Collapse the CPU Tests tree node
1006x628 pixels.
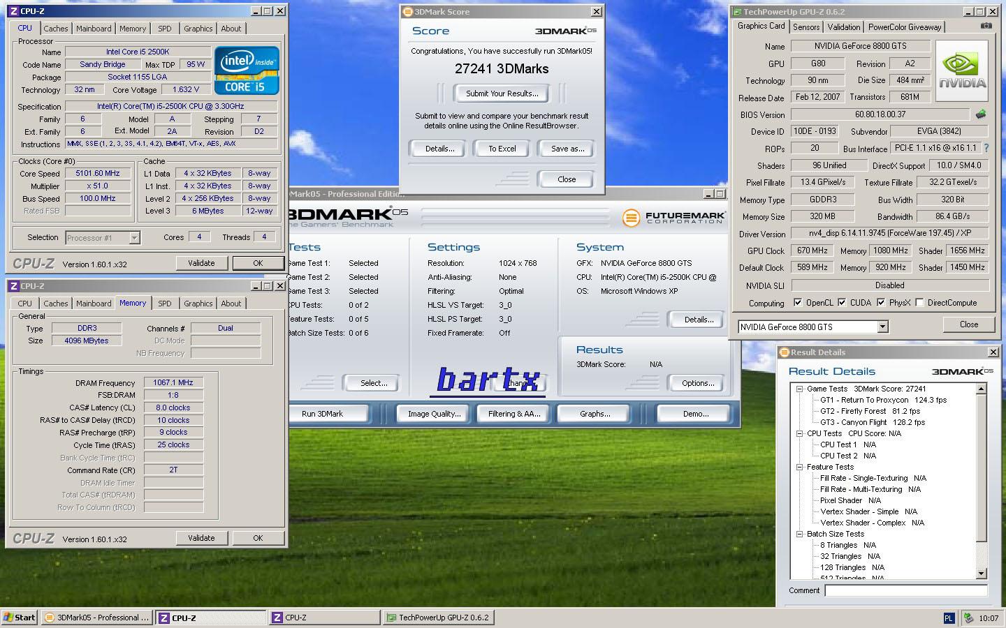tap(799, 434)
